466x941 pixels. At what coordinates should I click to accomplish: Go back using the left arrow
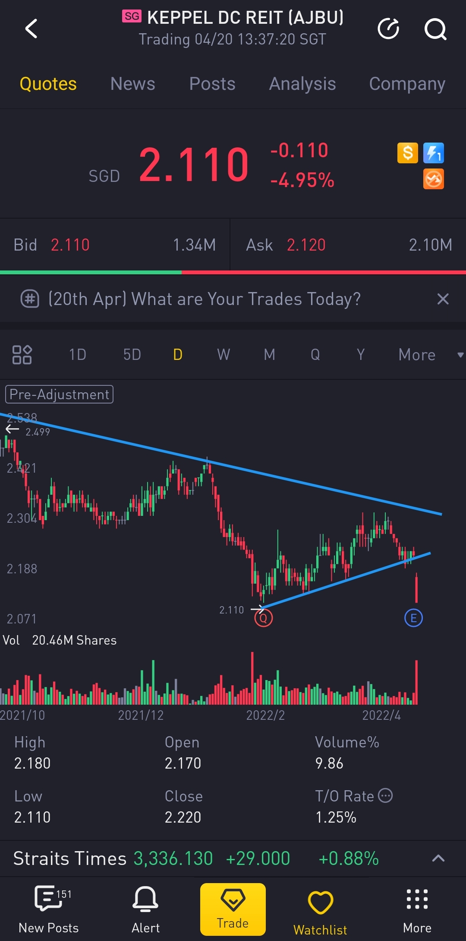pyautogui.click(x=31, y=29)
